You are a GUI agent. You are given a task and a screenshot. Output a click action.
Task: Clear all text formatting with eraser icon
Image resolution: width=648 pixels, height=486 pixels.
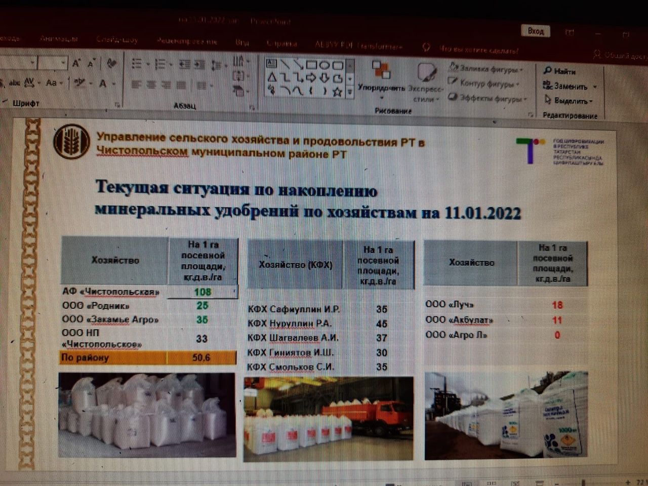[x=111, y=63]
